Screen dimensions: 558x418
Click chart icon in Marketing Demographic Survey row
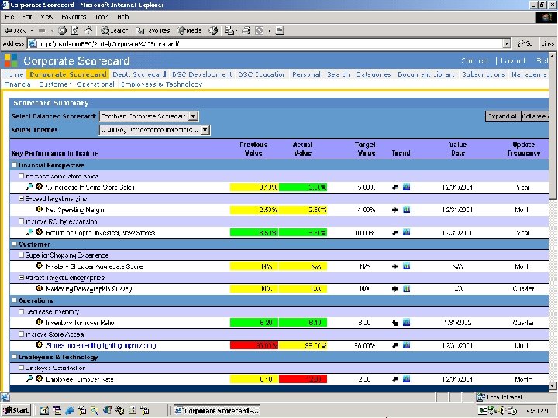point(406,289)
